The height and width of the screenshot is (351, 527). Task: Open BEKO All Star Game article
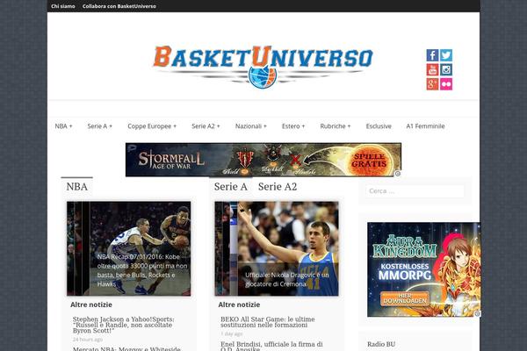[268, 322]
